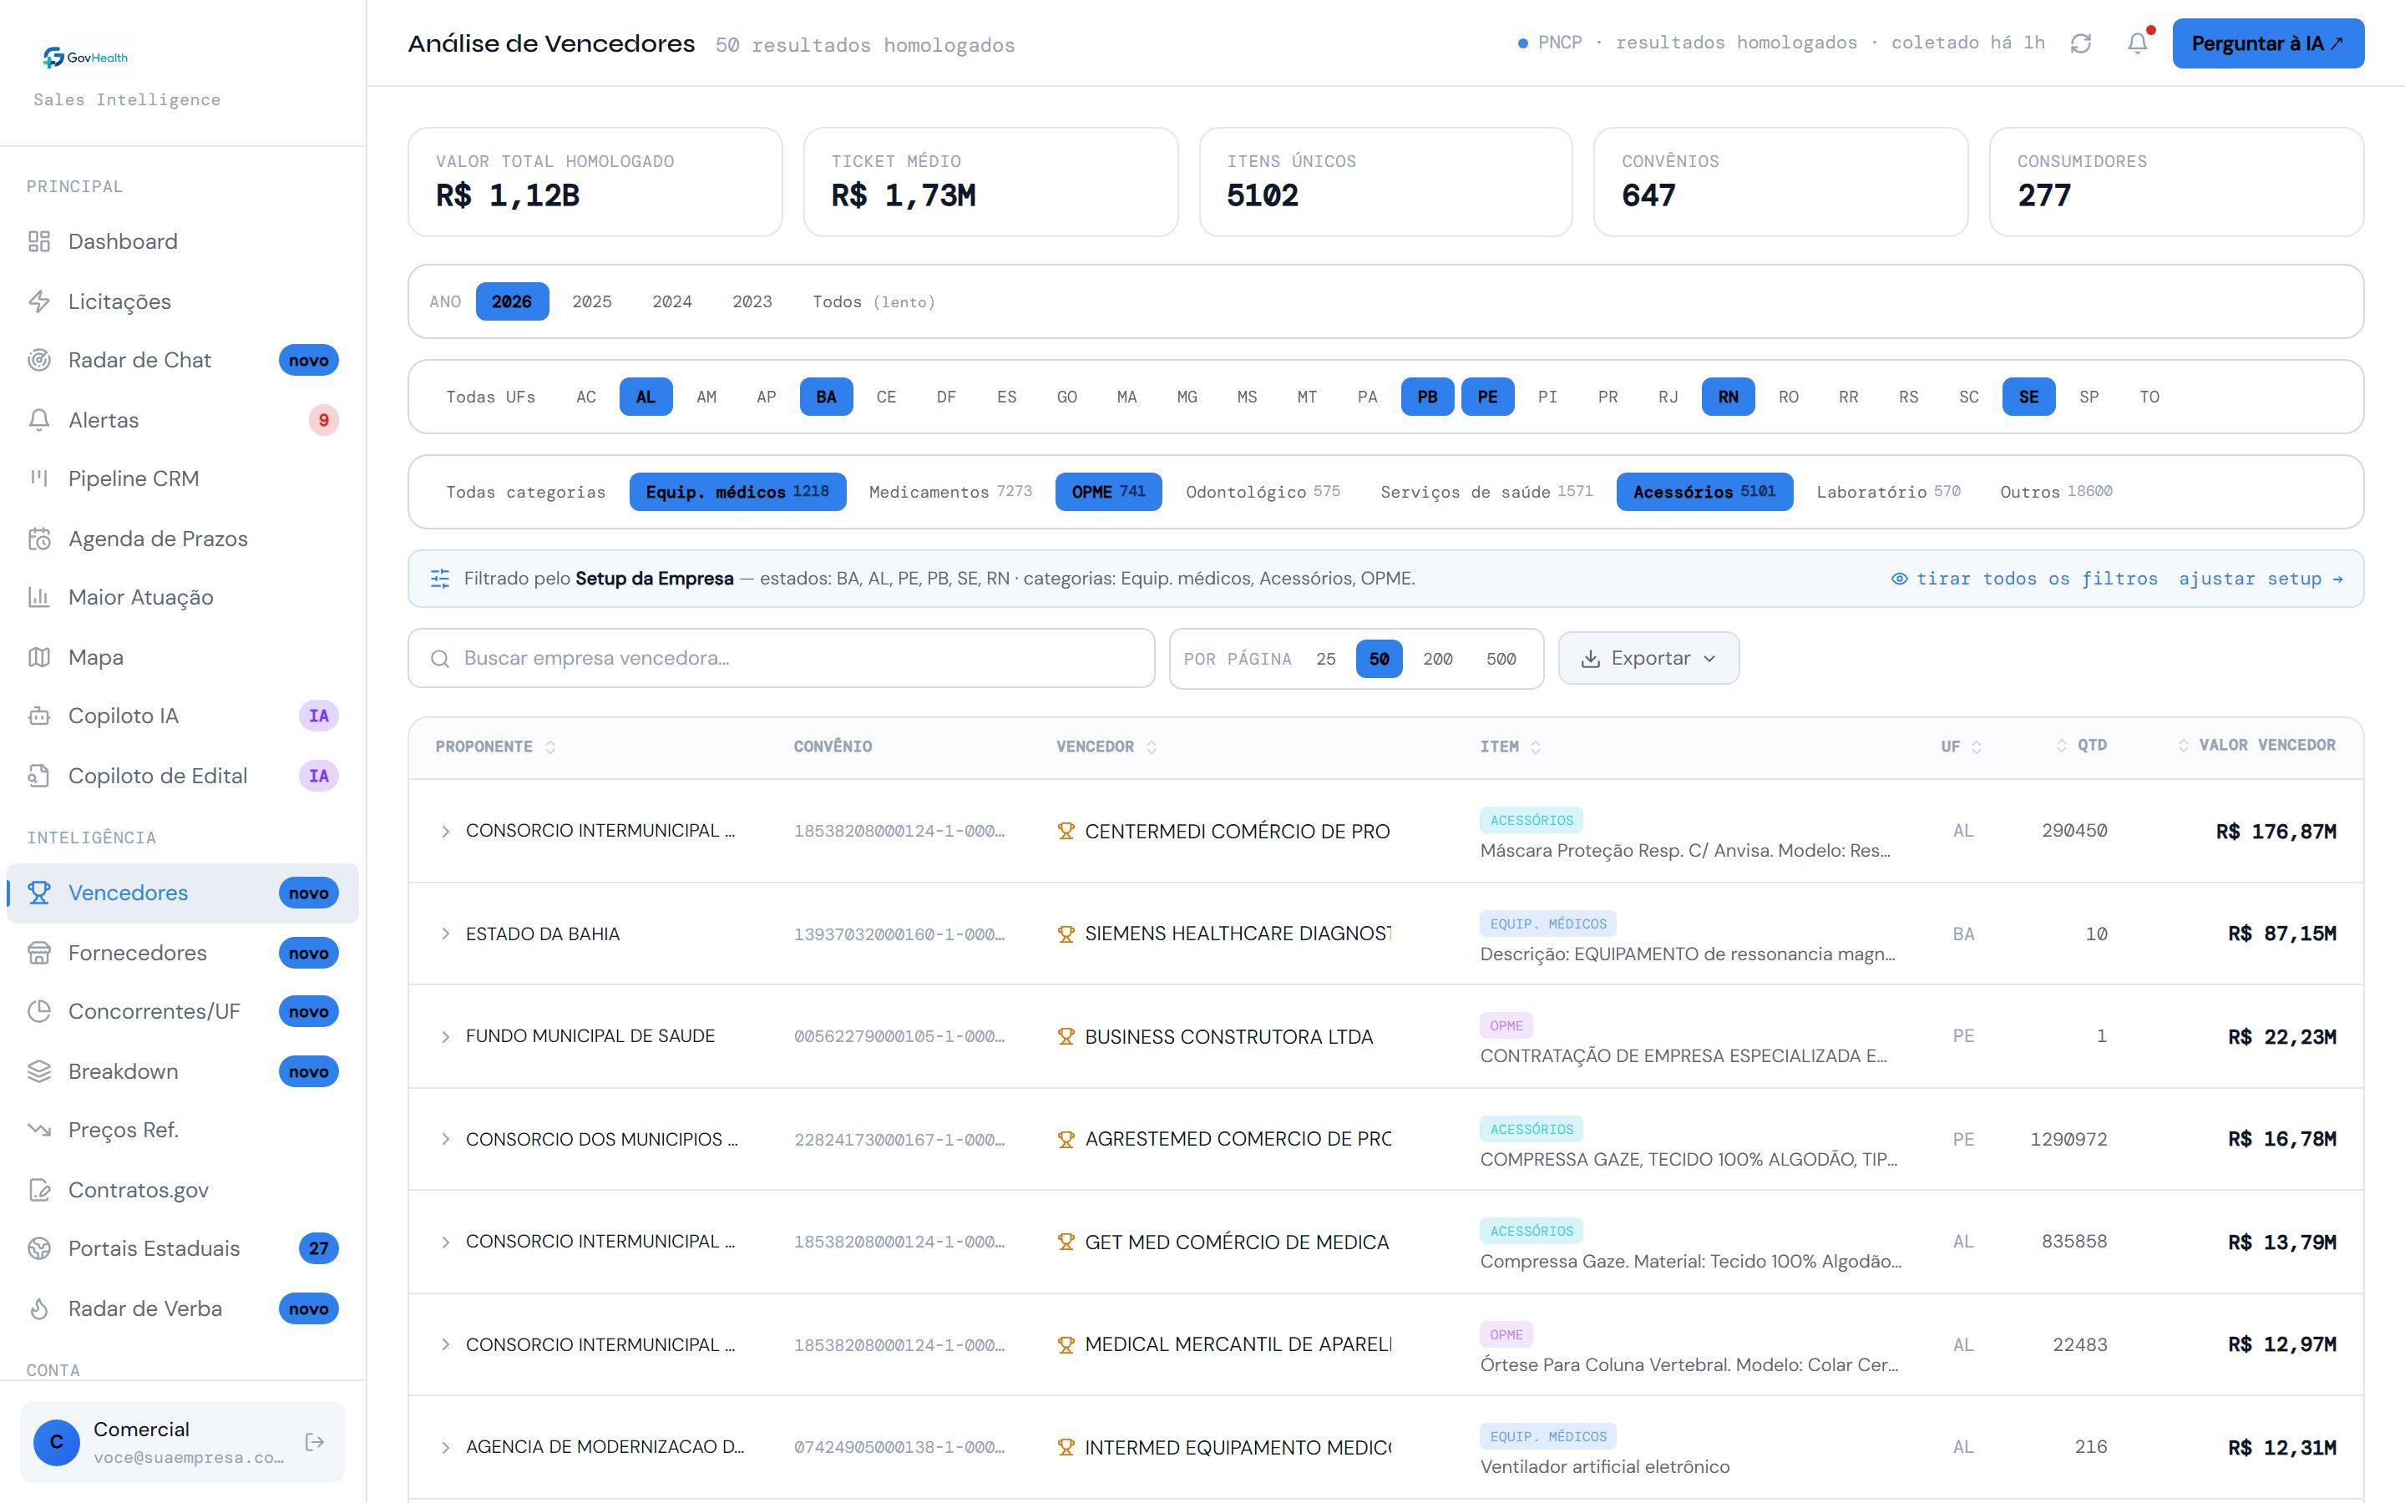Open the Exportar dropdown
This screenshot has height=1503, width=2405.
tap(1648, 658)
